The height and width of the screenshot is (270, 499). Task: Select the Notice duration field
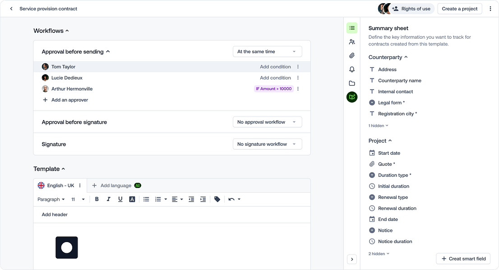(x=390, y=242)
